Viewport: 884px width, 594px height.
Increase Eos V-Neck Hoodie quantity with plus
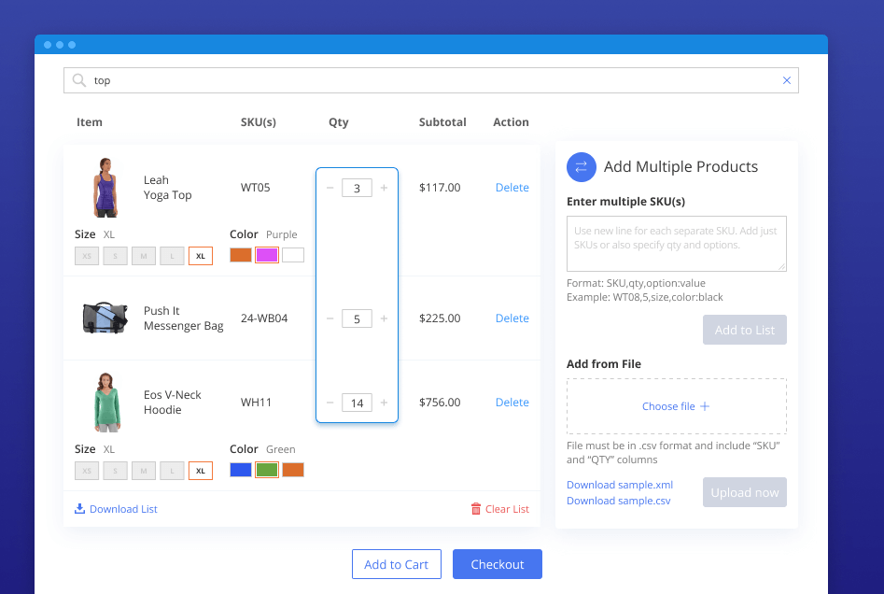pos(384,403)
